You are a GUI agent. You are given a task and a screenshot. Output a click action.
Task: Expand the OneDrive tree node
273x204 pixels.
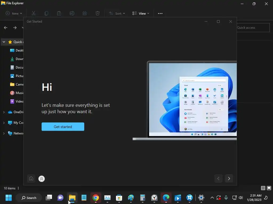point(4,112)
